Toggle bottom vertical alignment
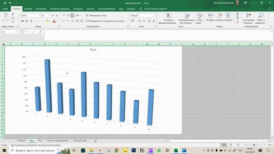Image resolution: width=274 pixels, height=154 pixels. pos(72,15)
